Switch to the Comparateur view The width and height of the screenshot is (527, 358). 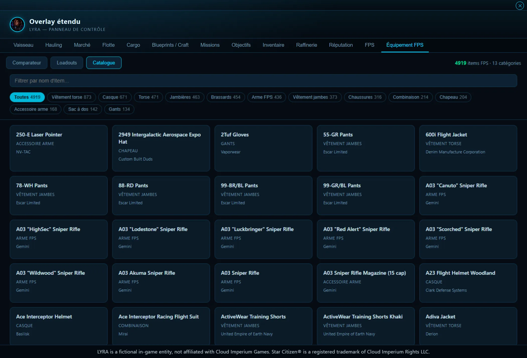click(27, 63)
